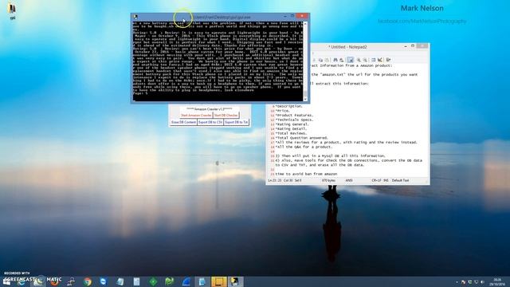Switch to Notepad2 taskbar button
The height and width of the screenshot is (287, 510).
202,281
